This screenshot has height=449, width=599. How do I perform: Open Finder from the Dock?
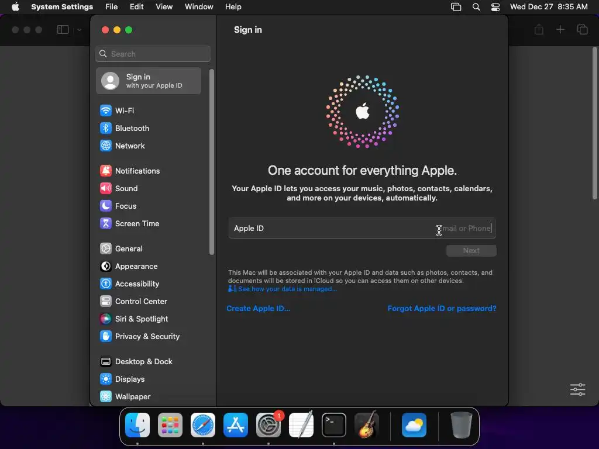(137, 426)
